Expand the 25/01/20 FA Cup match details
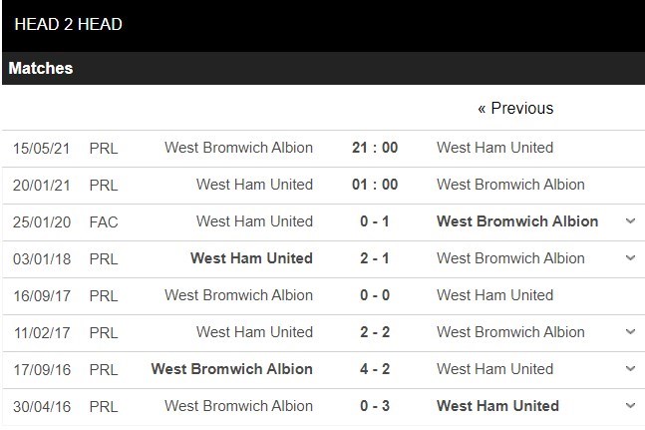Screen dimensions: 645x430 pos(629,221)
